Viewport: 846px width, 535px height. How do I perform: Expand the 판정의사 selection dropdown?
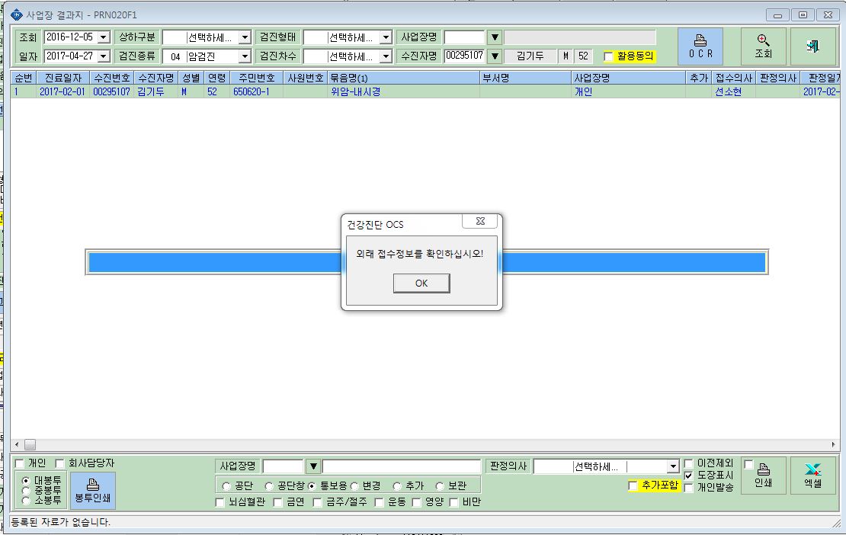coord(672,466)
